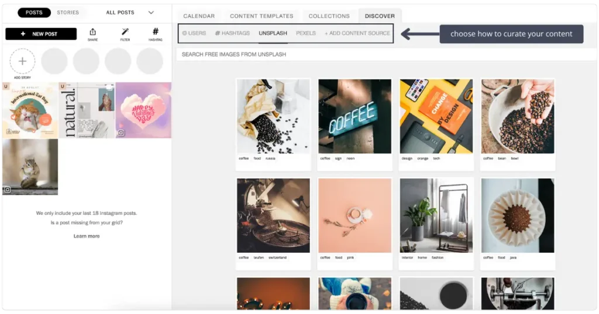The image size is (599, 314).
Task: Select the natural. collage post
Action: coord(87,110)
